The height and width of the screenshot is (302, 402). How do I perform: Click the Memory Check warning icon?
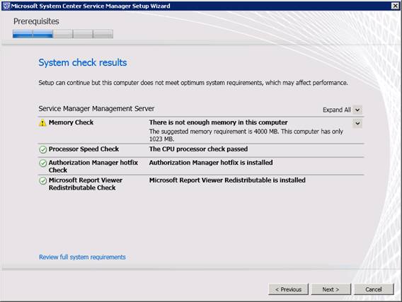42,123
